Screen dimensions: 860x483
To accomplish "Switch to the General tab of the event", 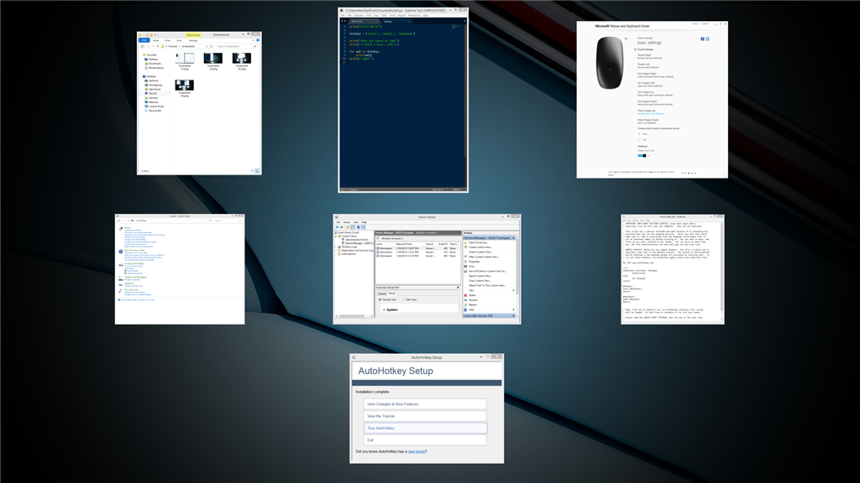I will 380,293.
